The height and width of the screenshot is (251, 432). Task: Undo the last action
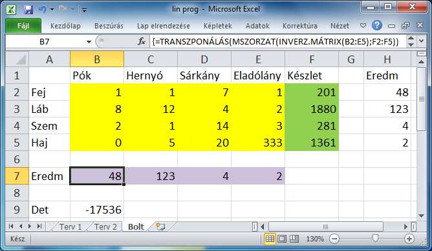click(43, 10)
